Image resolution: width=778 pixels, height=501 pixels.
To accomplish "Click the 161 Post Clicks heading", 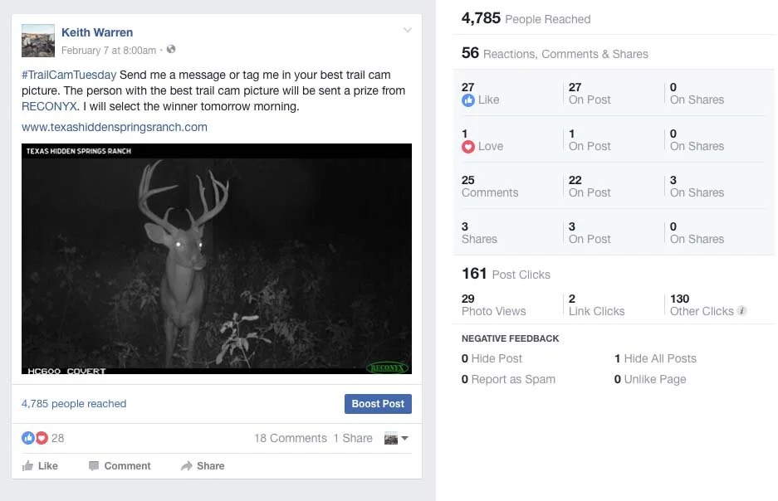I will click(506, 274).
